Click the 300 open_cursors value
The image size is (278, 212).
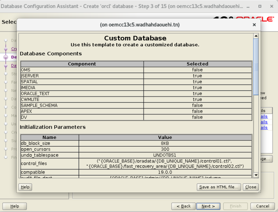pos(165,149)
